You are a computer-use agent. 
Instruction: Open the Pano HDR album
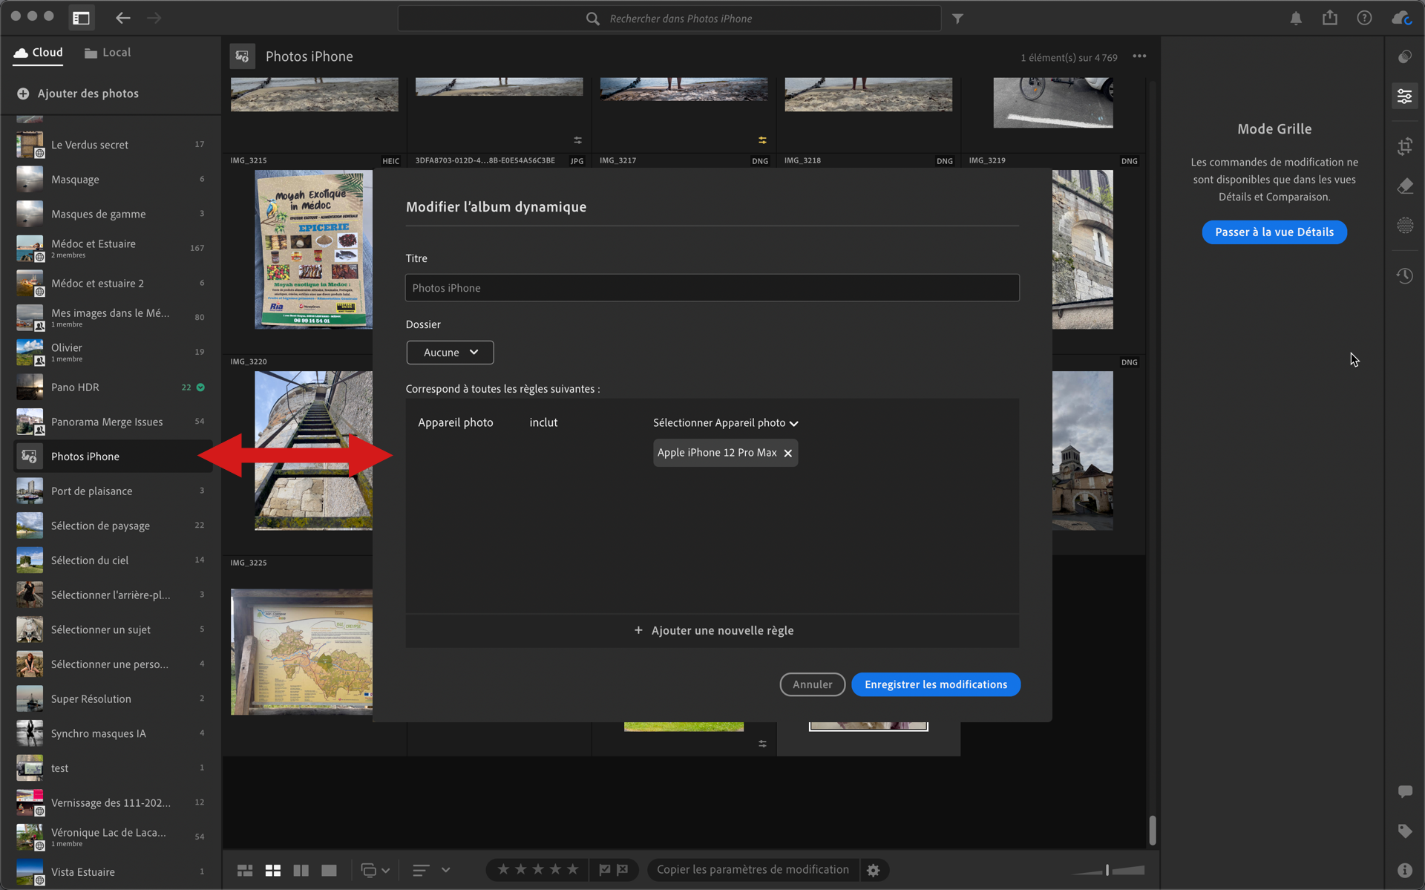[111, 387]
